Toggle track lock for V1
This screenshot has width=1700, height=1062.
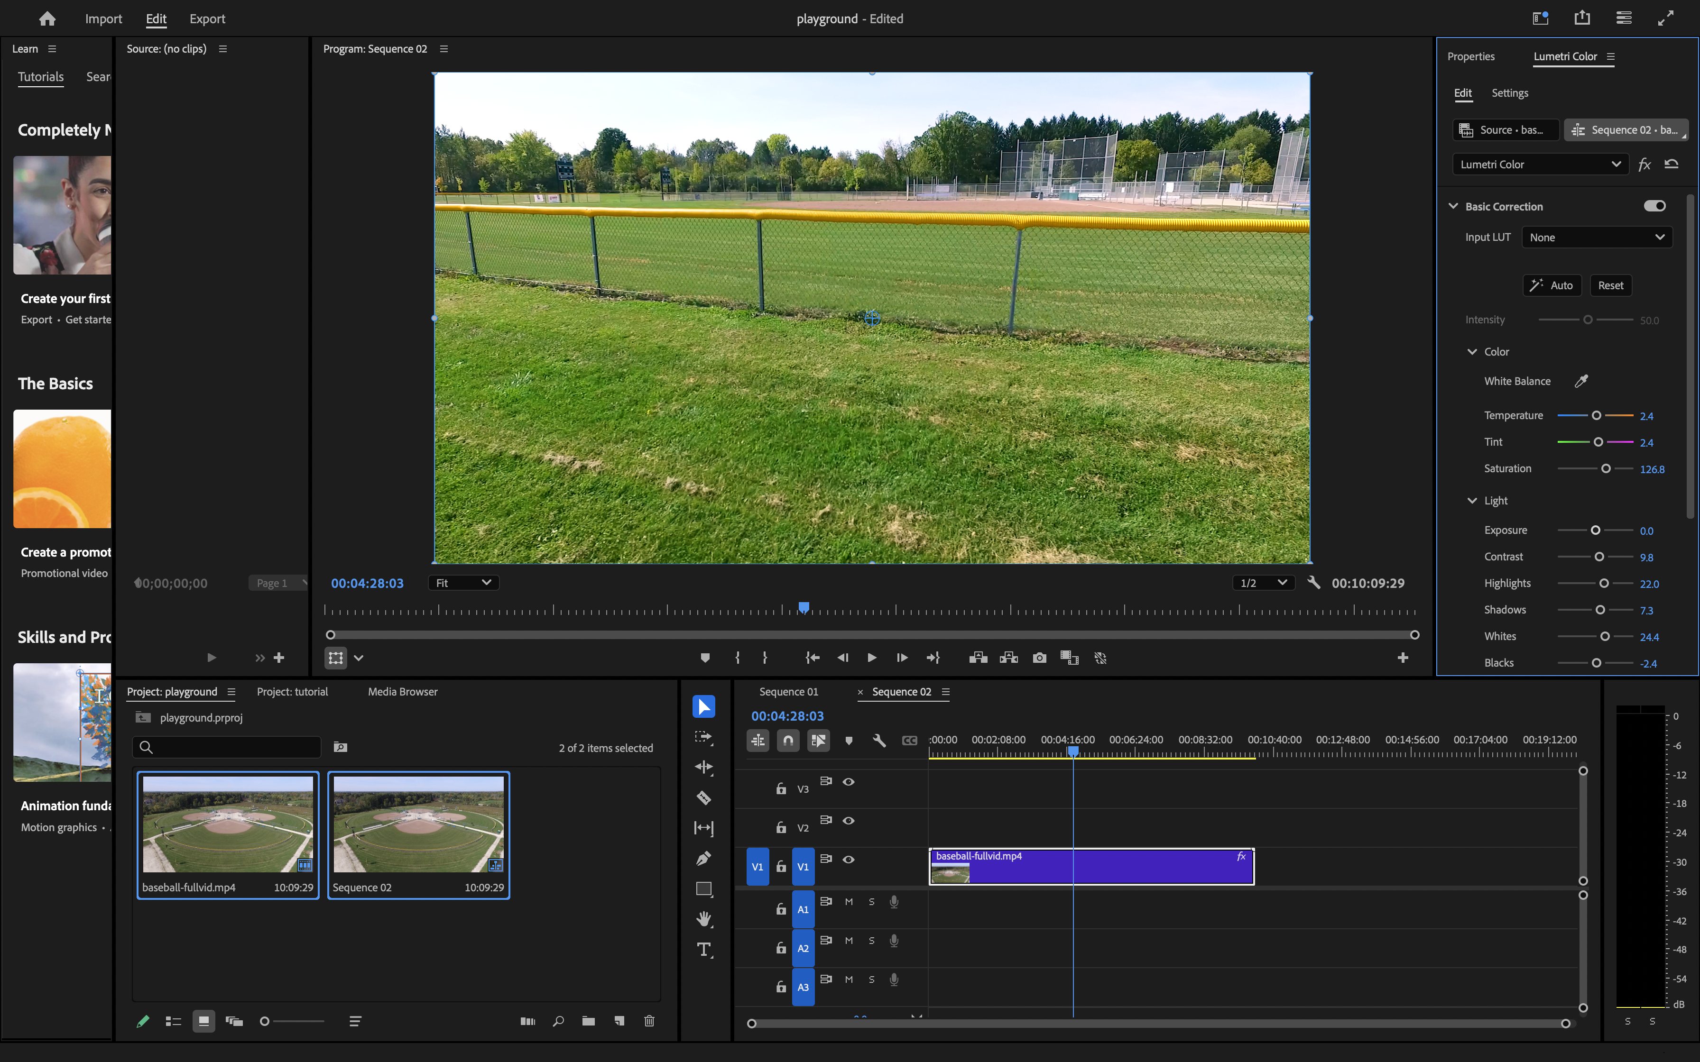[x=780, y=867]
